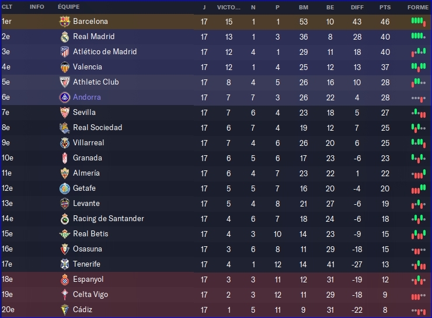Open the Sevilla team page link

pos(84,113)
